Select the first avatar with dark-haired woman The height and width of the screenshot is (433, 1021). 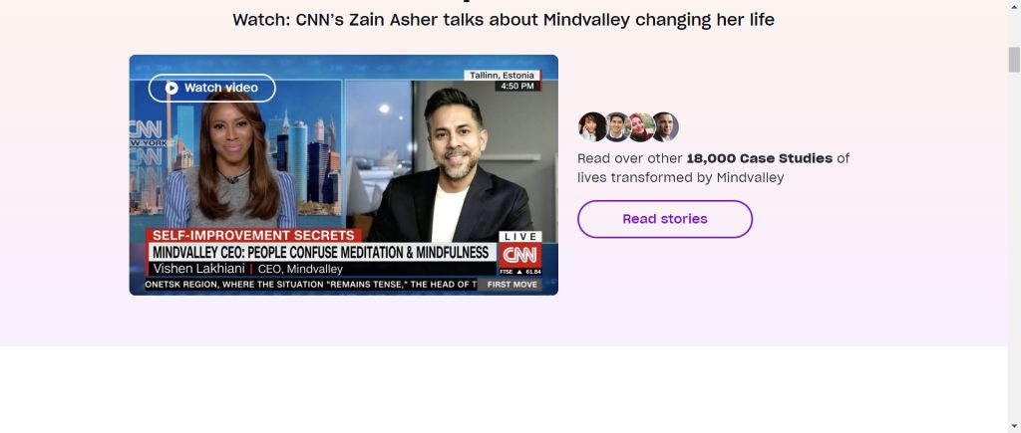coord(592,126)
